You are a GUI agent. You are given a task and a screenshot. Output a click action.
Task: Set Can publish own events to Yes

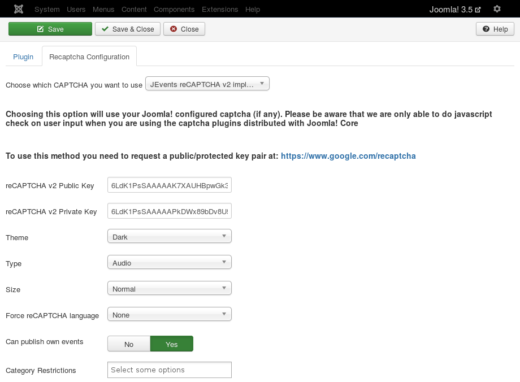pyautogui.click(x=171, y=344)
